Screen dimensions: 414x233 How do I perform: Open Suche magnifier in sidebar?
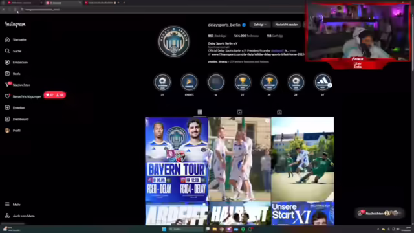click(7, 51)
